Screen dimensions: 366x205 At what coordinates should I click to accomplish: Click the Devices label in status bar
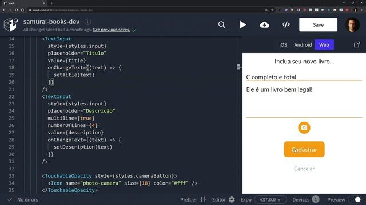pyautogui.click(x=301, y=200)
